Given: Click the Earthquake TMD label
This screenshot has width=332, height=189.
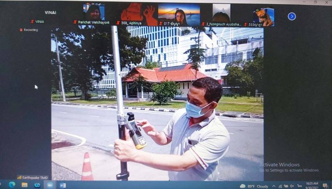Looking at the screenshot, I should (x=32, y=177).
